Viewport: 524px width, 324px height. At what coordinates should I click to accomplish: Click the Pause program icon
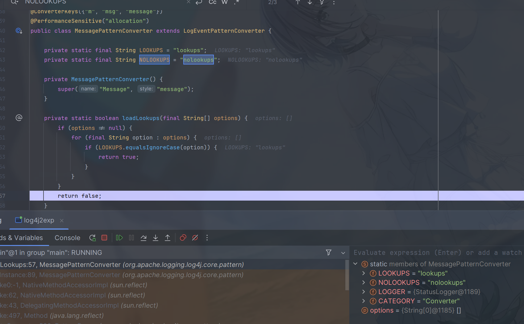[x=131, y=238]
